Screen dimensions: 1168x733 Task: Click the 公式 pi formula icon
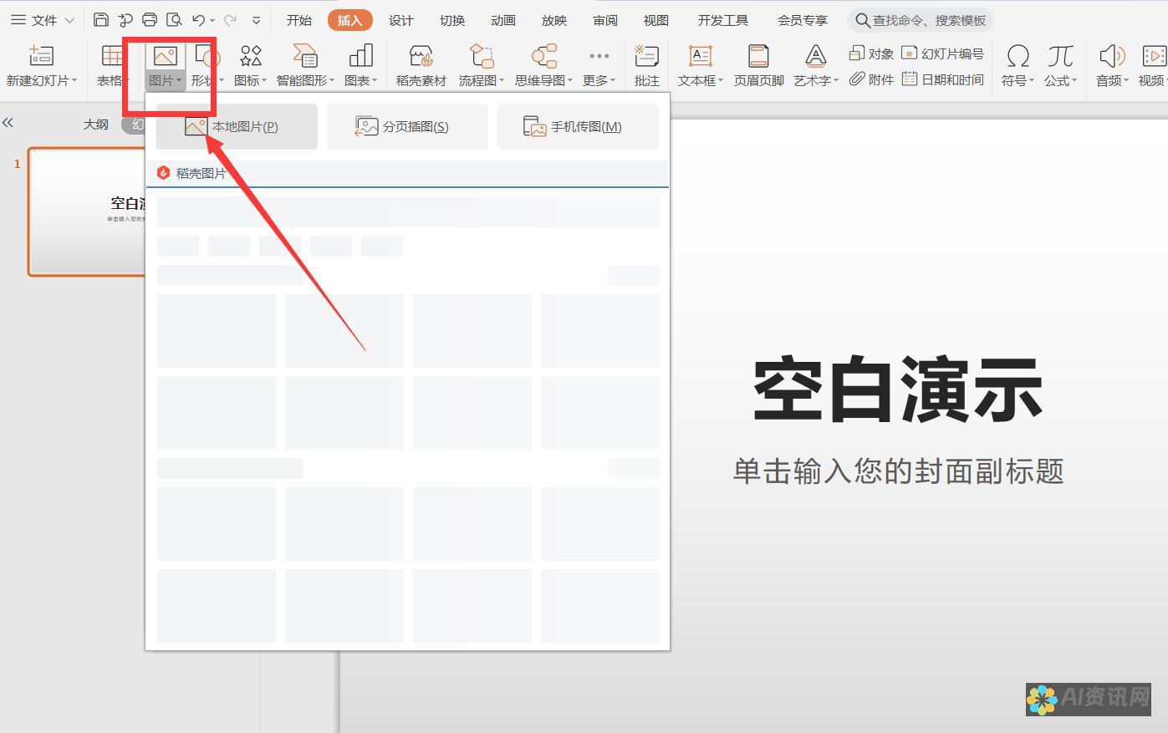1060,56
